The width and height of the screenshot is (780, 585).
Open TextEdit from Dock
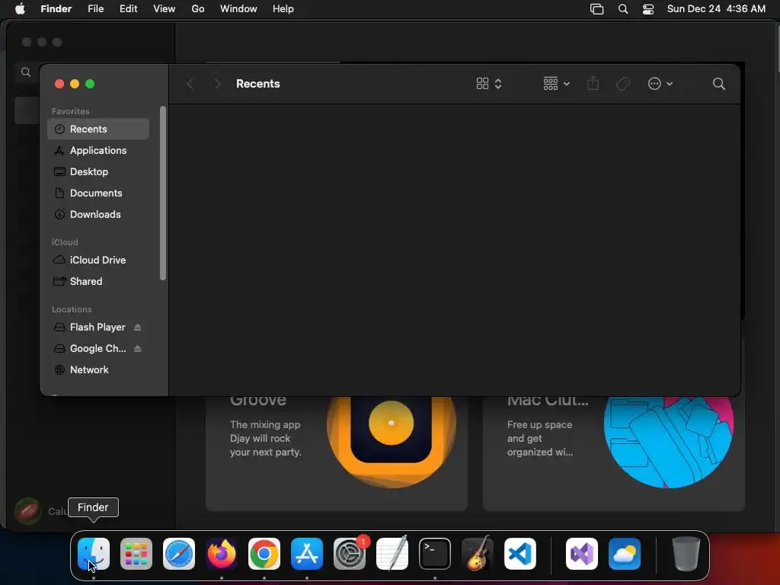pos(392,554)
